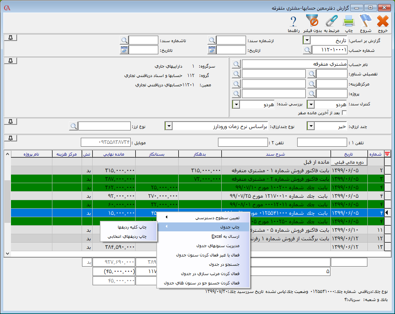The height and width of the screenshot is (314, 395).
Task: Click search magnifier beside شماره حساب field
Action: click(x=308, y=50)
